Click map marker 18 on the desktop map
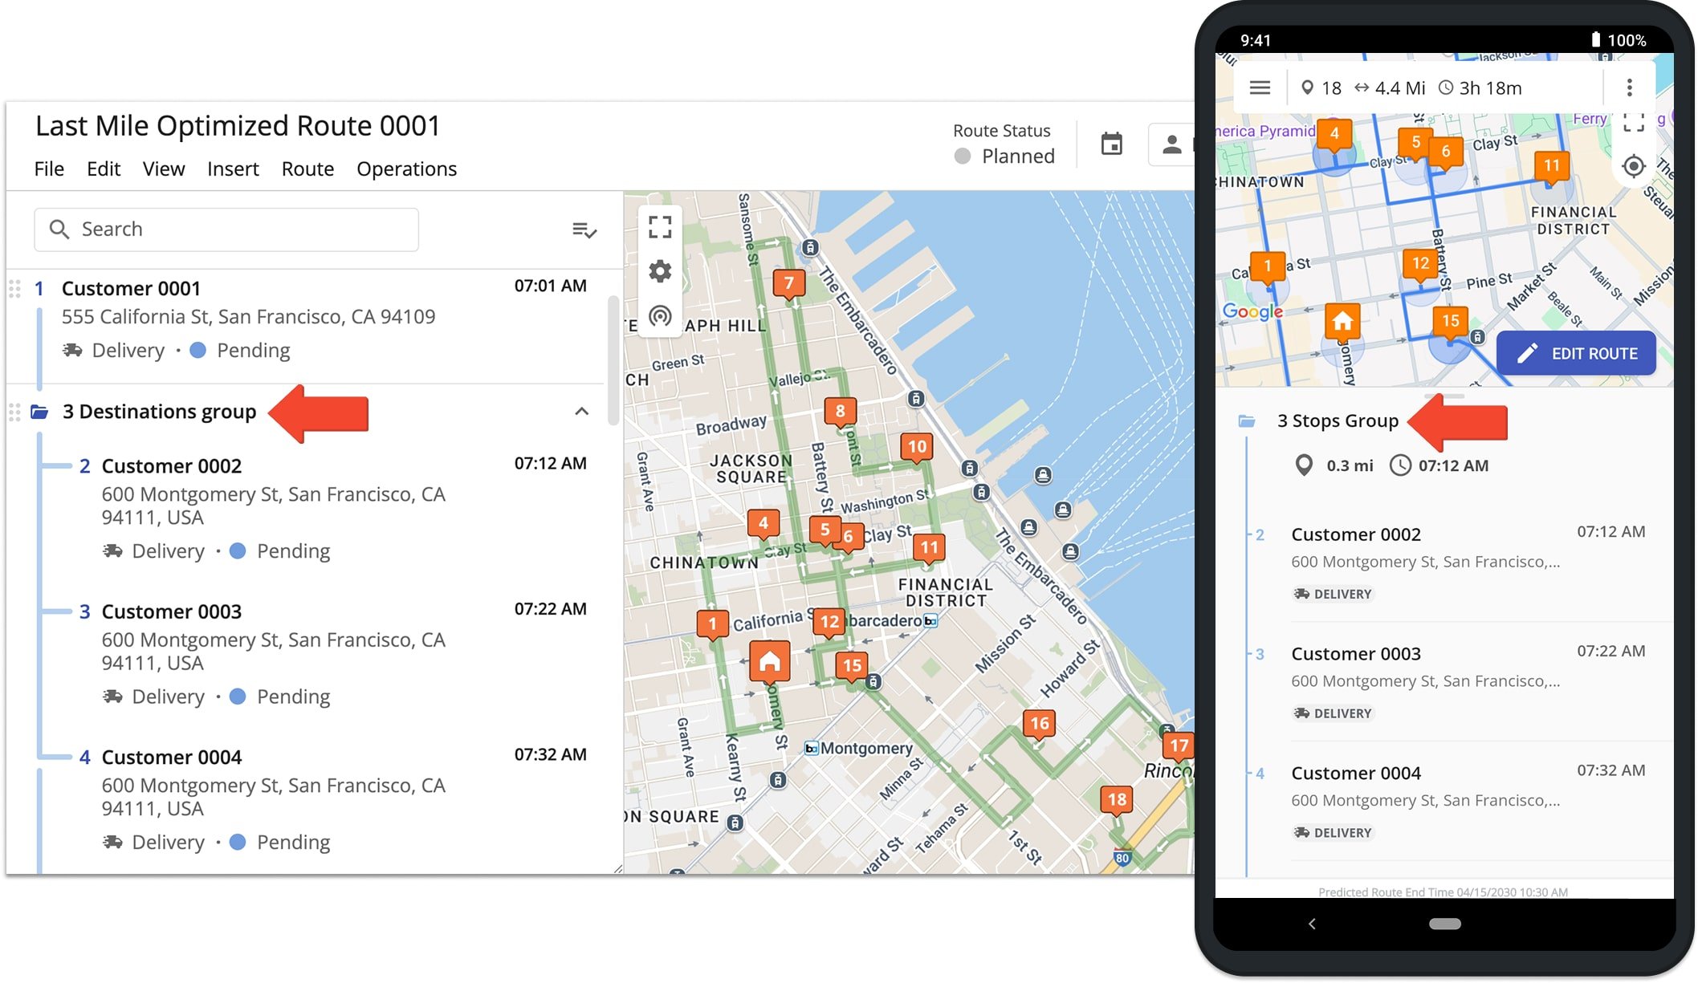The height and width of the screenshot is (983, 1698). (x=1117, y=801)
